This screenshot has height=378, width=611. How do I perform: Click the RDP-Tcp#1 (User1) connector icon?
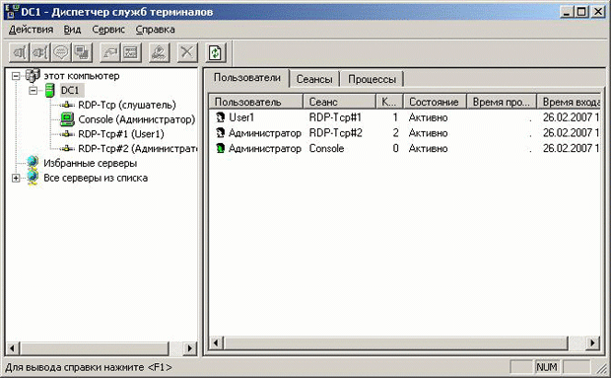[67, 134]
